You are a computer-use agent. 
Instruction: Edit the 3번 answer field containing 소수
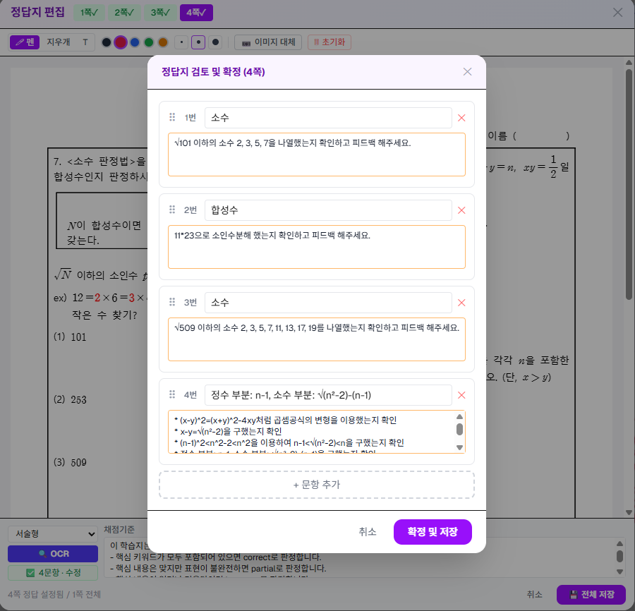[328, 303]
